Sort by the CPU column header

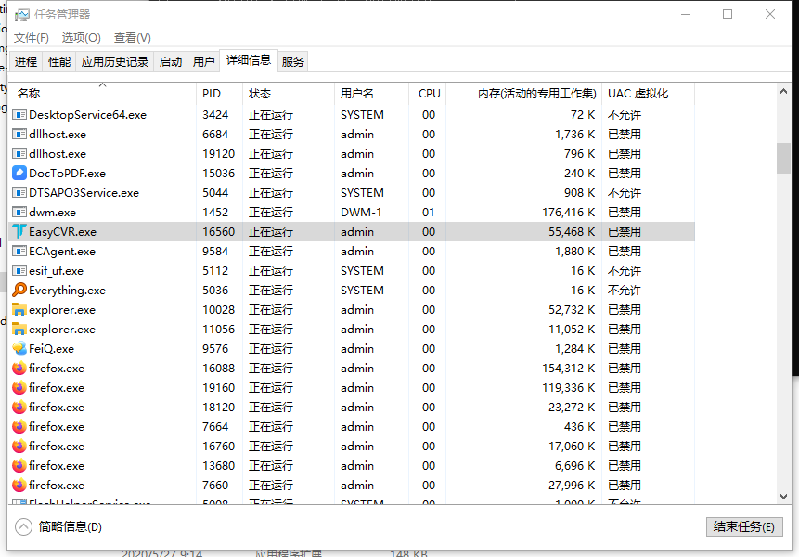tap(428, 93)
